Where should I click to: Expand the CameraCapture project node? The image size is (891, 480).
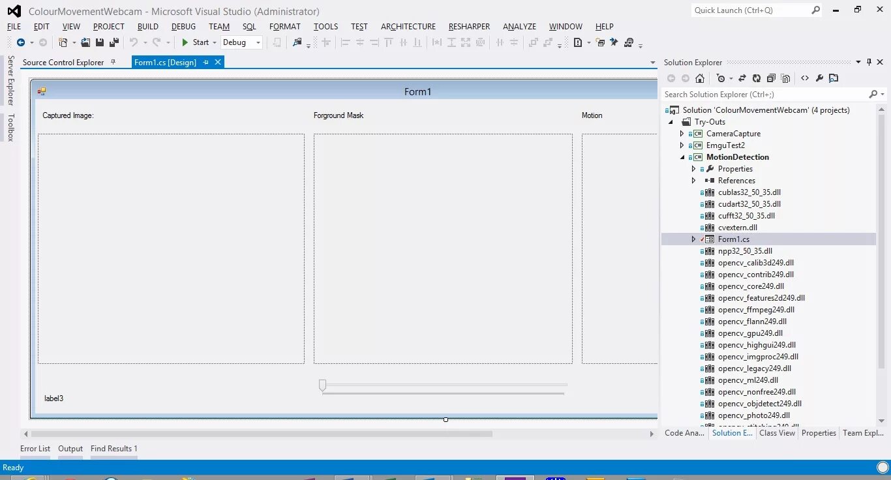tap(682, 134)
